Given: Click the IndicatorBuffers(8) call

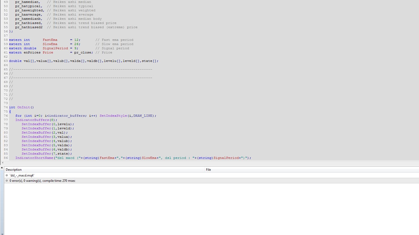Looking at the screenshot, I should coord(36,120).
